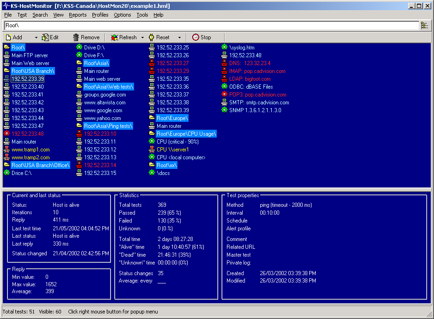This screenshot has width=434, height=319.
Task: Click the Refresh icon in toolbar
Action: (x=114, y=37)
